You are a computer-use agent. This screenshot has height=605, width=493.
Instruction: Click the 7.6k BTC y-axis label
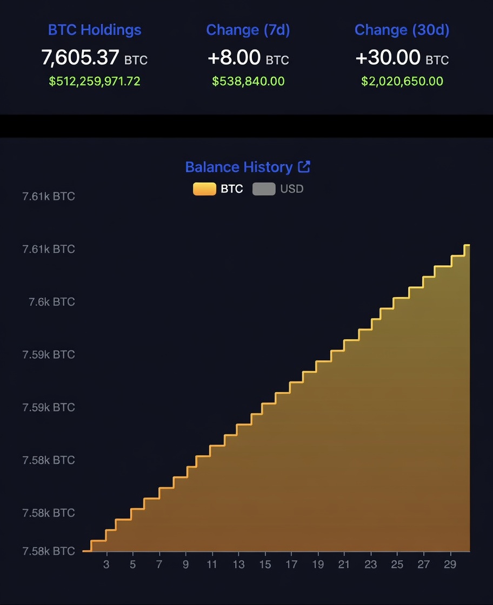52,301
